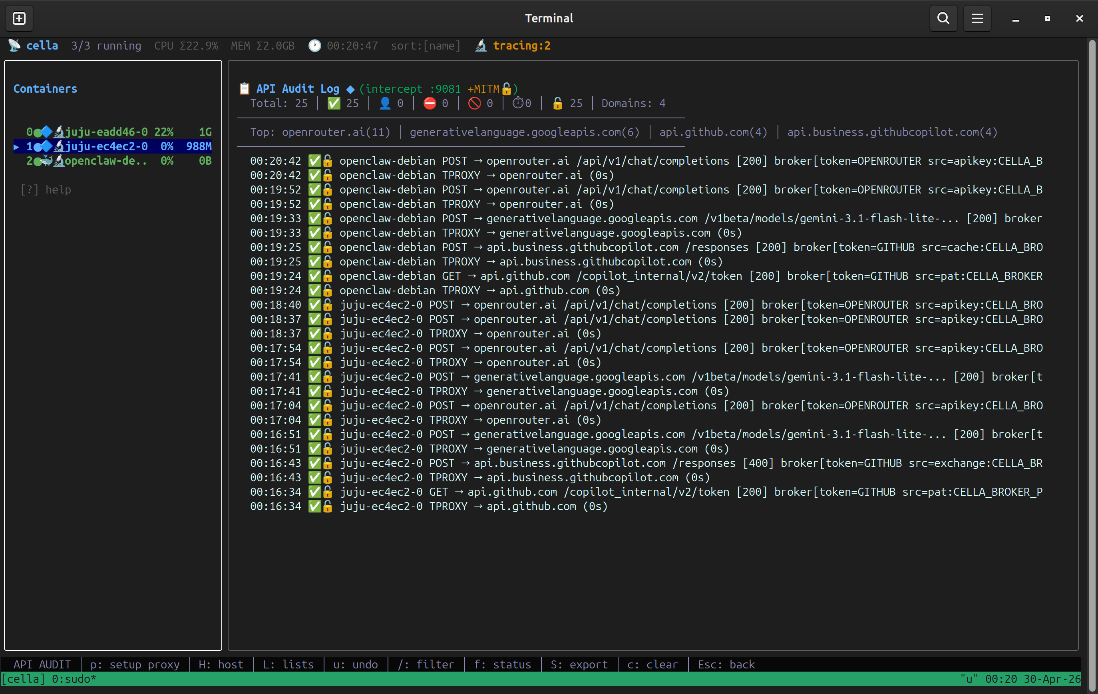Click the 00:19:25 POST githubcopilot /responses row

(646, 247)
